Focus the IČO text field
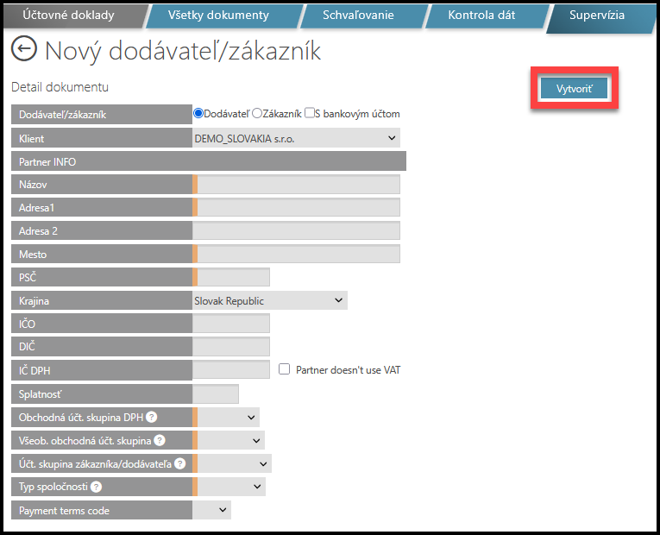Image resolution: width=660 pixels, height=535 pixels. 231,324
